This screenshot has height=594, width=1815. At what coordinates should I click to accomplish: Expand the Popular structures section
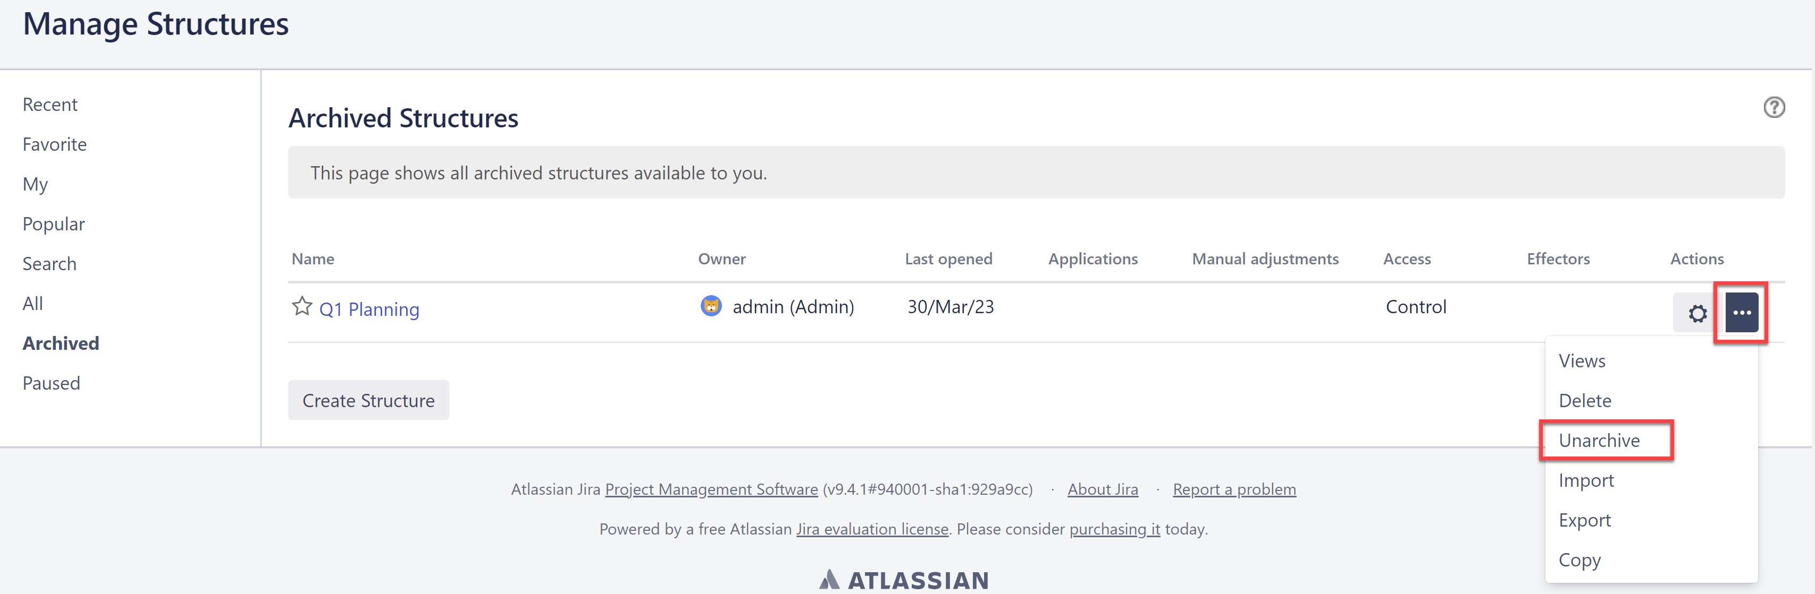pos(54,223)
